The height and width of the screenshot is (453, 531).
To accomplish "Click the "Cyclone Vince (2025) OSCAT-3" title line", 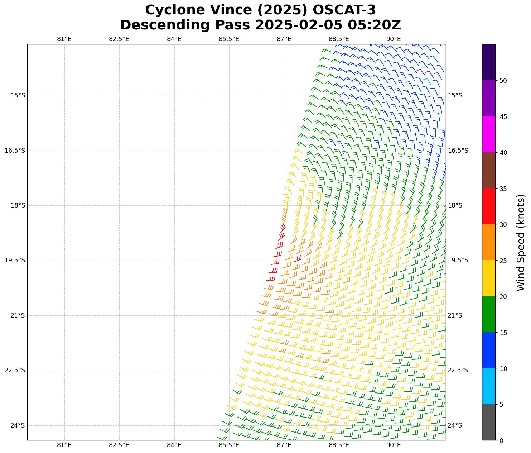I will [x=260, y=10].
